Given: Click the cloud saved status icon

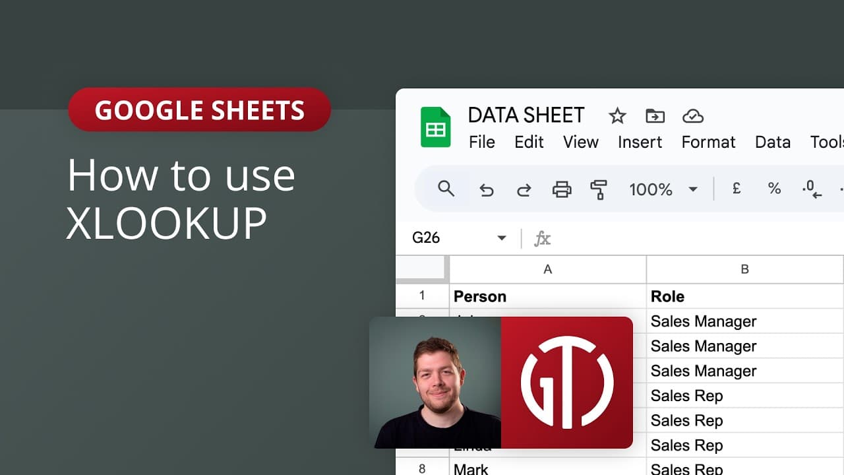Looking at the screenshot, I should [693, 116].
